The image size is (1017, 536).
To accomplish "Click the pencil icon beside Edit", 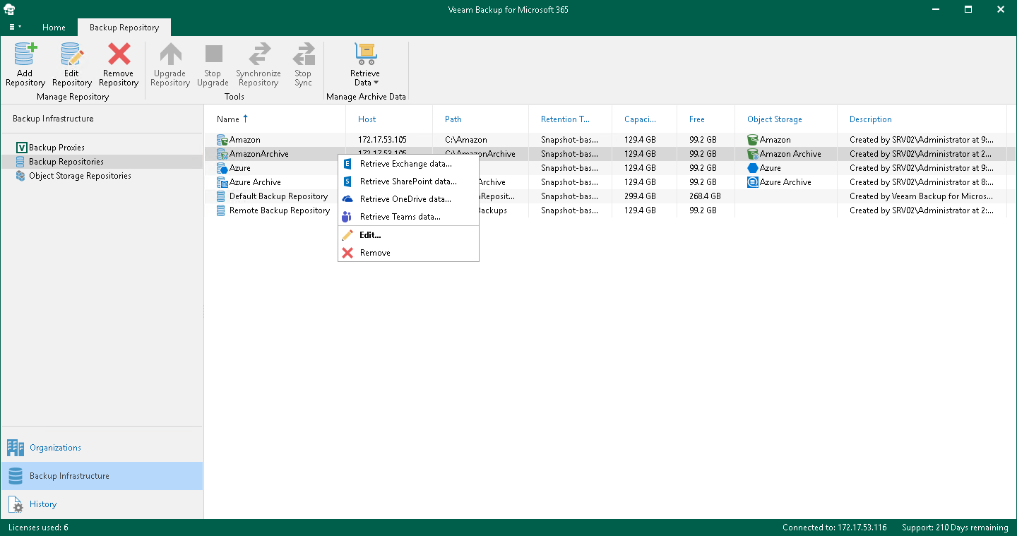I will pyautogui.click(x=347, y=235).
